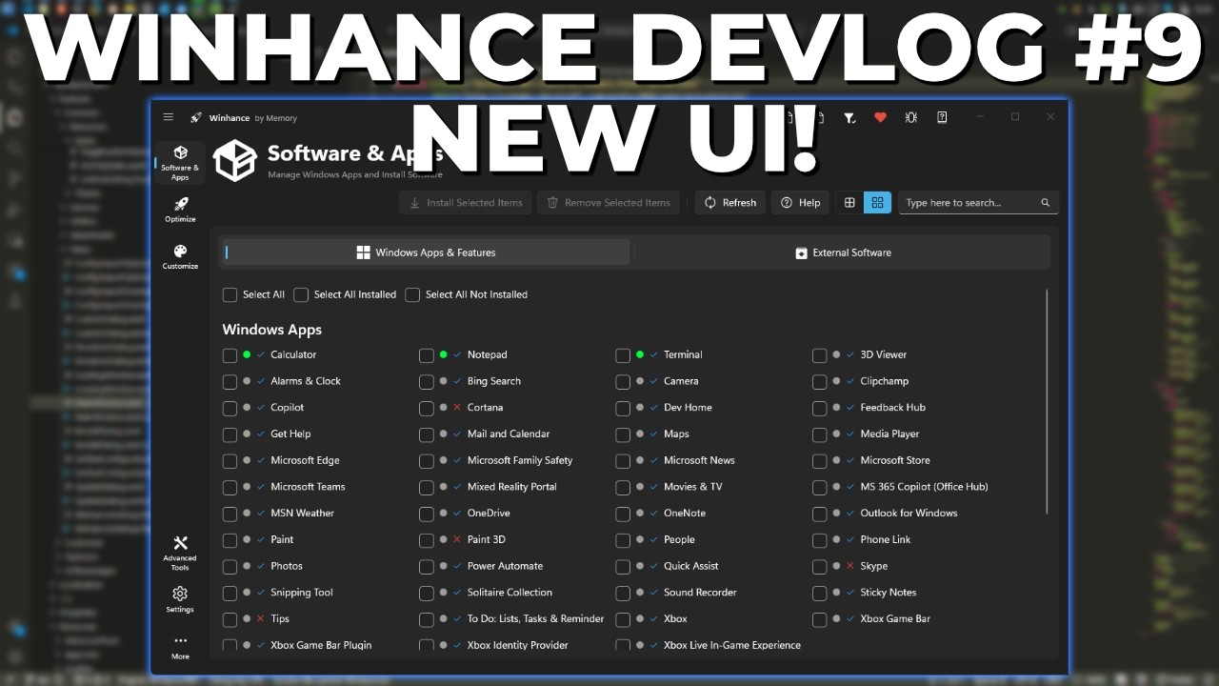The height and width of the screenshot is (686, 1219).
Task: Click the Help button
Action: (x=800, y=203)
